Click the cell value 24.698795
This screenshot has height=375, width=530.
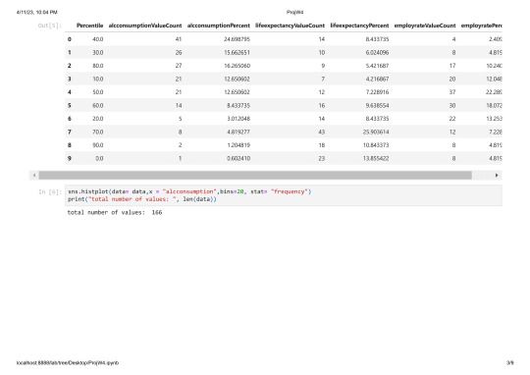pos(237,39)
